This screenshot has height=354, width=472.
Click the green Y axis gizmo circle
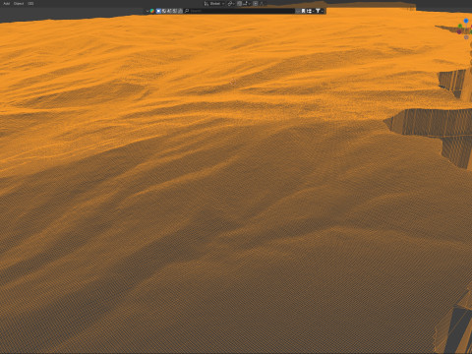coord(460,26)
